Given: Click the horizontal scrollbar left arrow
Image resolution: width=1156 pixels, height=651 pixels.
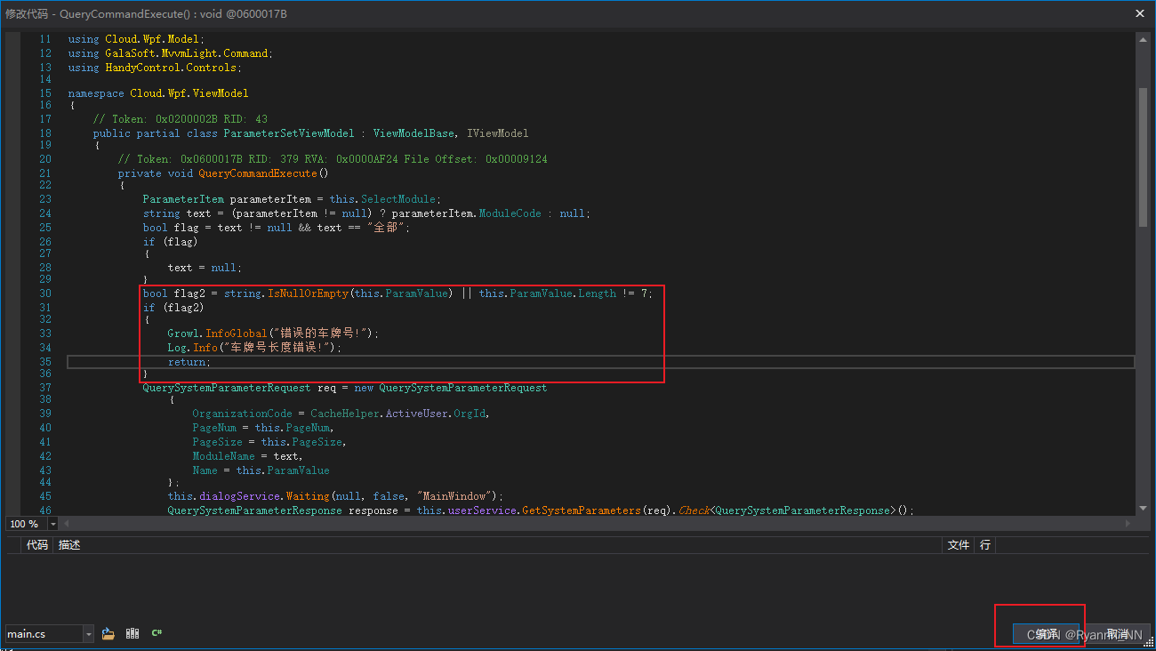Looking at the screenshot, I should (66, 524).
